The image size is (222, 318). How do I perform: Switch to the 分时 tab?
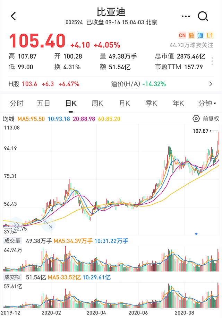16,104
